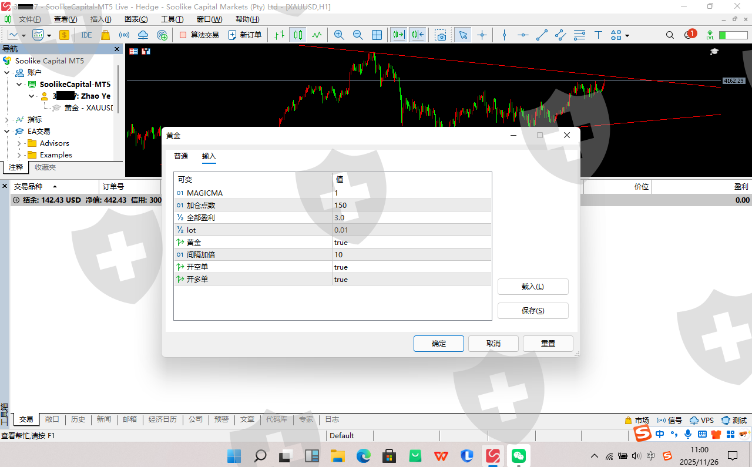Click 重置 to reset inputs
Viewport: 752px width, 467px height.
pos(548,344)
